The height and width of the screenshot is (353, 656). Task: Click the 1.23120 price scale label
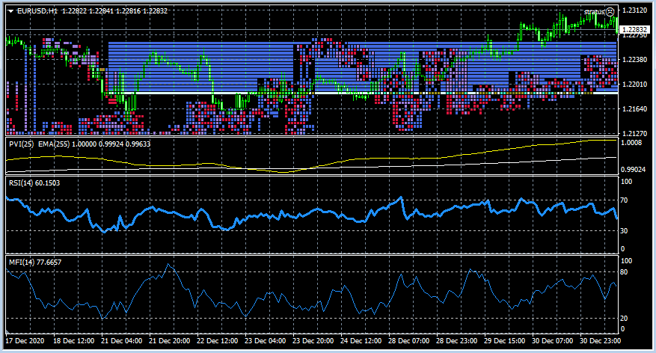click(x=634, y=11)
